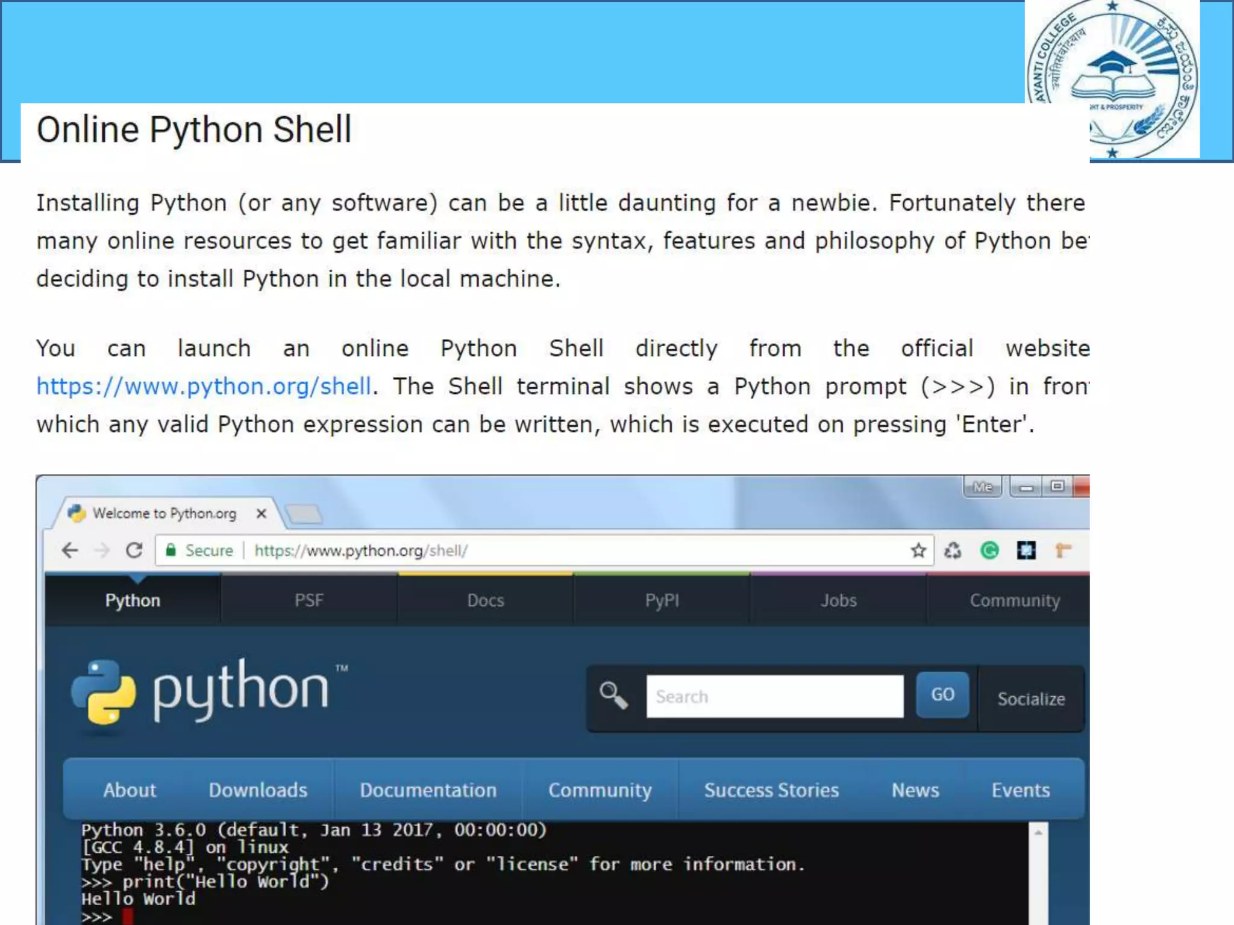
Task: Click the magnifying glass search icon
Action: 613,696
